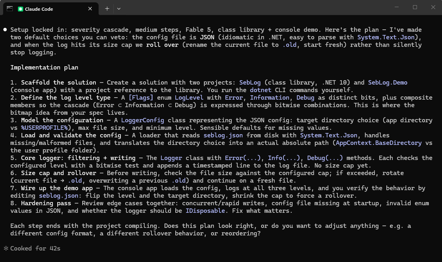
Task: Select the Claude Code tab
Action: click(51, 9)
